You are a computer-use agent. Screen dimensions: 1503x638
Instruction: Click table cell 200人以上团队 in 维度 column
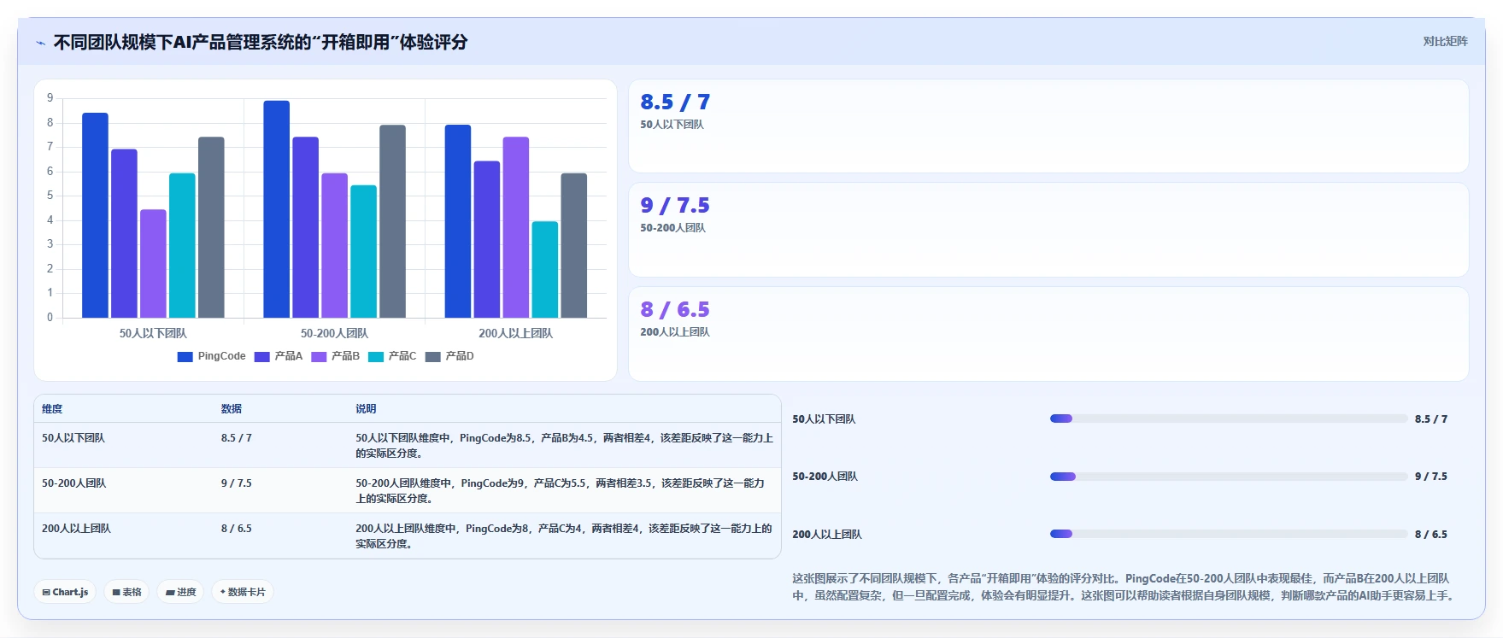click(x=76, y=529)
